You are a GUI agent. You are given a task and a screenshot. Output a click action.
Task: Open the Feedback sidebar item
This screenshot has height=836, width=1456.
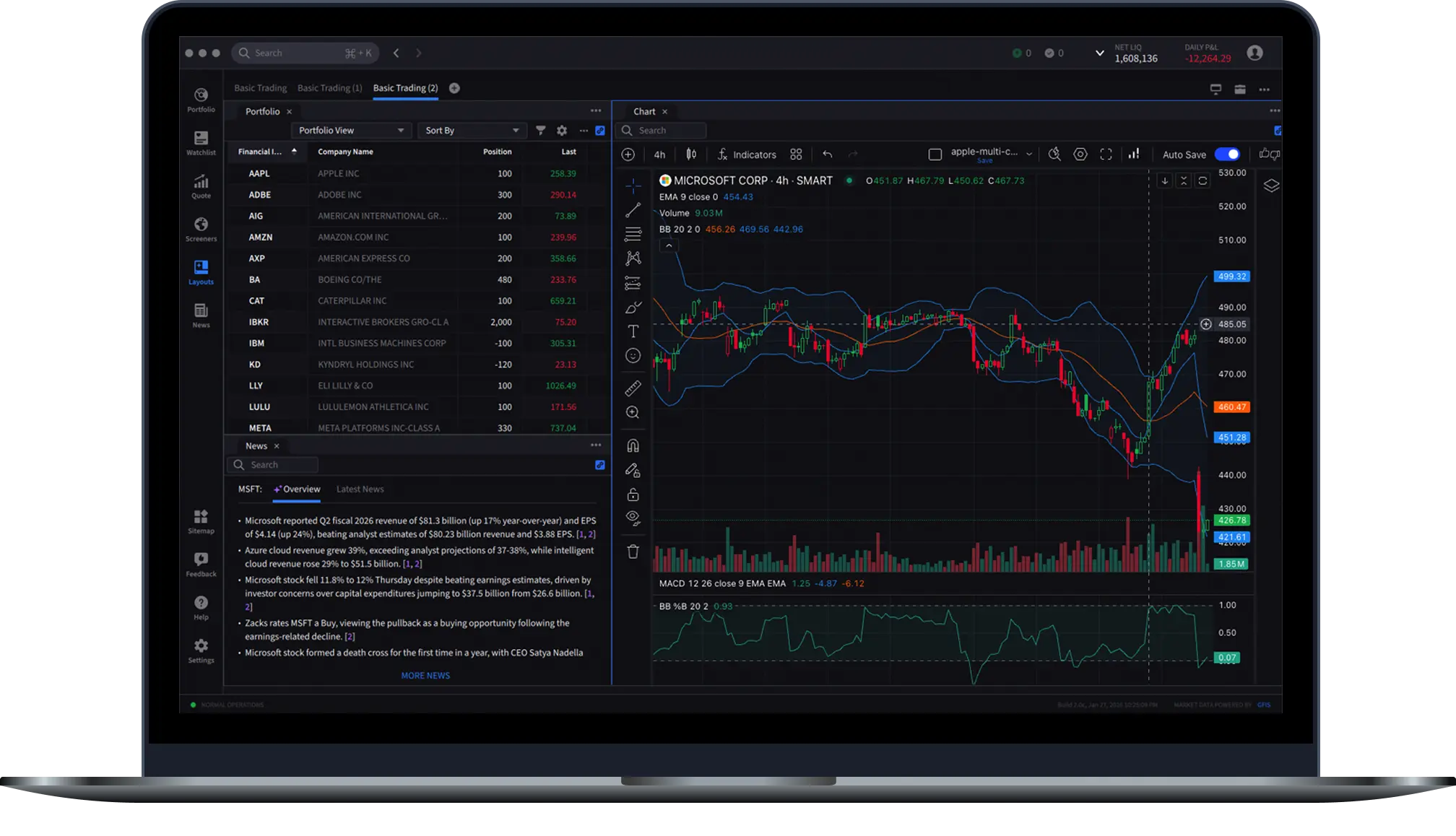(201, 565)
